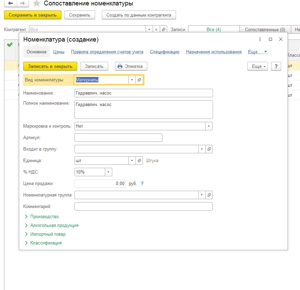The width and height of the screenshot is (300, 290).
Task: Click into the Цена продажи field
Action: [100, 183]
